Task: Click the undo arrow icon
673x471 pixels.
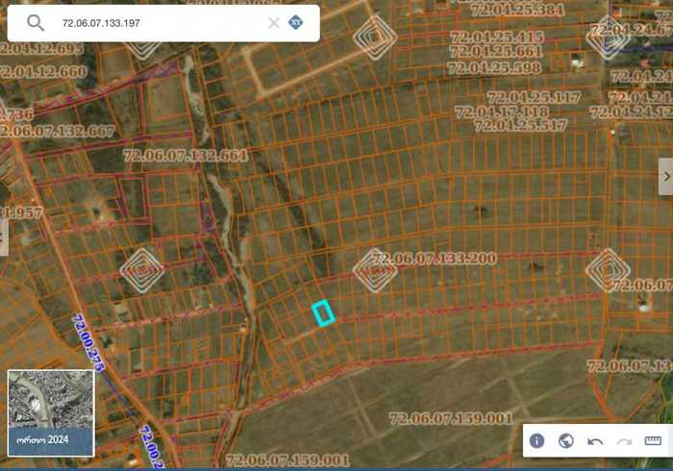Action: tap(595, 441)
